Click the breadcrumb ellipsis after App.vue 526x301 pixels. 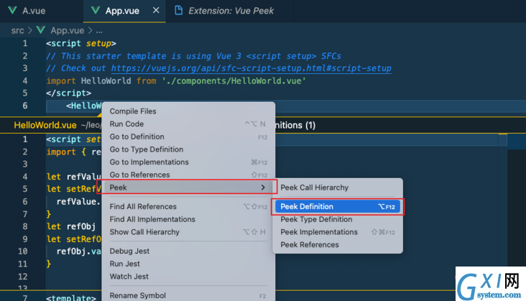pyautogui.click(x=99, y=30)
